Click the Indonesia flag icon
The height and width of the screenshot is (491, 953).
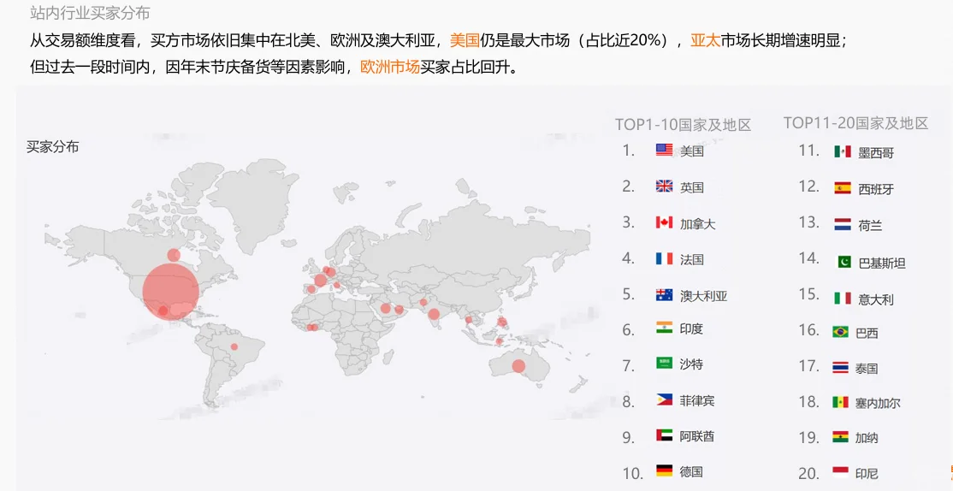tap(841, 472)
